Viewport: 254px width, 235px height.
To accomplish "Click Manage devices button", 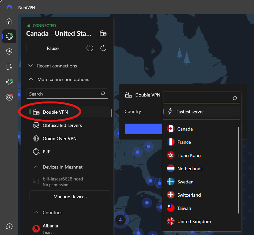I will point(70,196).
